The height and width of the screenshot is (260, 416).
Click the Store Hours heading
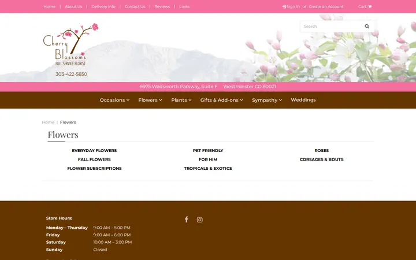pos(59,218)
